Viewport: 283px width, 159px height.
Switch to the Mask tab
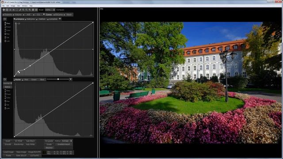pos(69,15)
